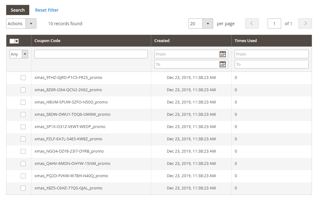
Task: Sort by Coupon Code column header
Action: click(47, 41)
